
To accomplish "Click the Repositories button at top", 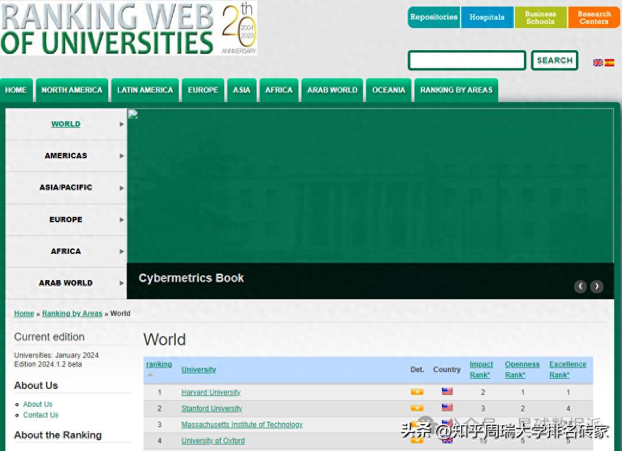I will pyautogui.click(x=434, y=17).
